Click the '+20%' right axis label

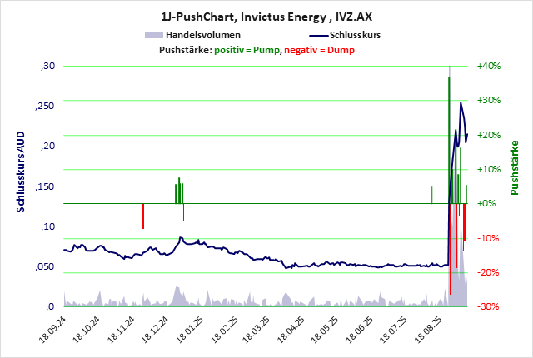489,135
